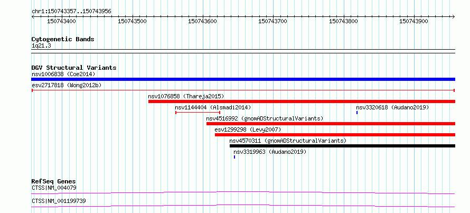Click the small blue nsv3320618 marker
The image size is (470, 213).
click(357, 113)
